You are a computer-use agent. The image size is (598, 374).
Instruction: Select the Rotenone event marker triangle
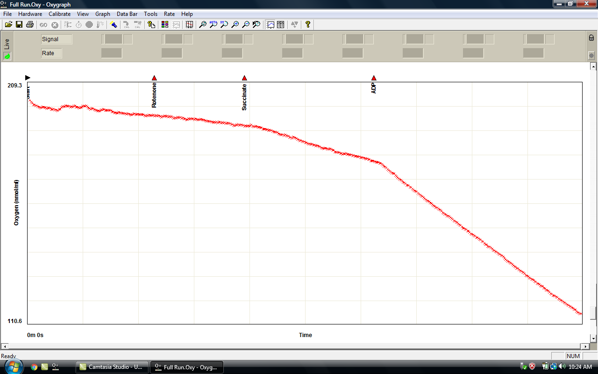tap(154, 78)
